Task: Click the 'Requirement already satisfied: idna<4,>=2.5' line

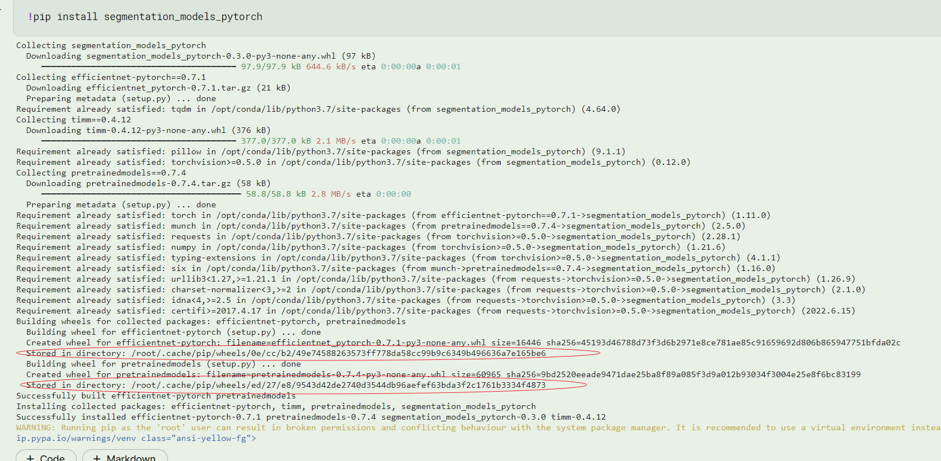Action: [406, 300]
